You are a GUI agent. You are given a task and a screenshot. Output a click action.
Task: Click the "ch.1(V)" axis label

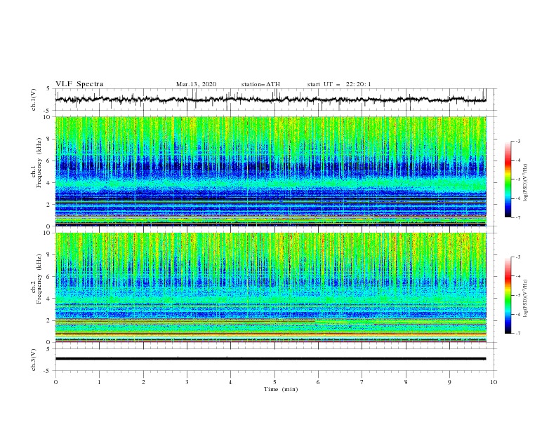click(34, 100)
